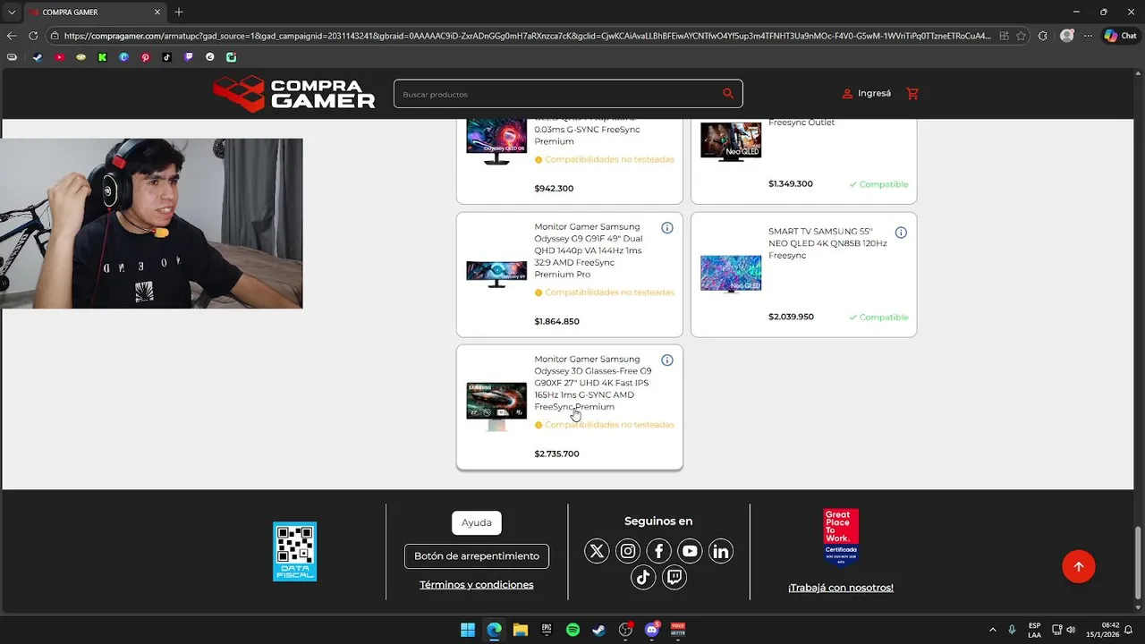This screenshot has width=1145, height=644.
Task: Select the Odyssey 3D G90XF monitor thumbnail
Action: (x=496, y=406)
